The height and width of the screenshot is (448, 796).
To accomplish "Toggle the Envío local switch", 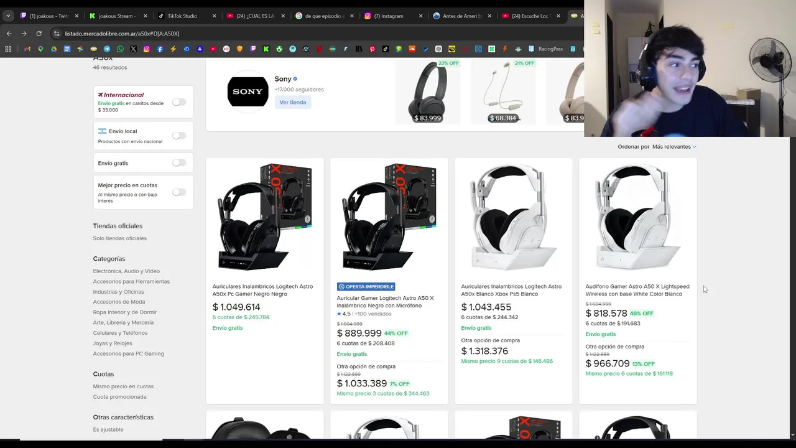I will pos(178,136).
